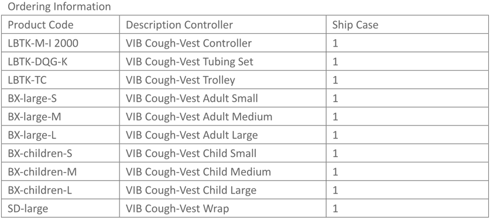Viewport: 490px width, 219px height.
Task: Click the VIB Cough-Vest Controller description
Action: click(189, 43)
